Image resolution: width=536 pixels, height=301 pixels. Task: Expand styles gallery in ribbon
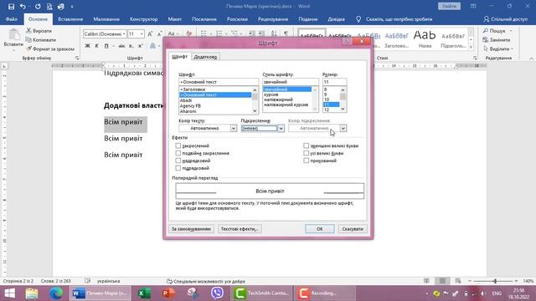point(471,47)
